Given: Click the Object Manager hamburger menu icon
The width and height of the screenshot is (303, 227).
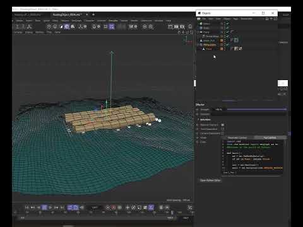Looking at the screenshot, I should [199, 19].
